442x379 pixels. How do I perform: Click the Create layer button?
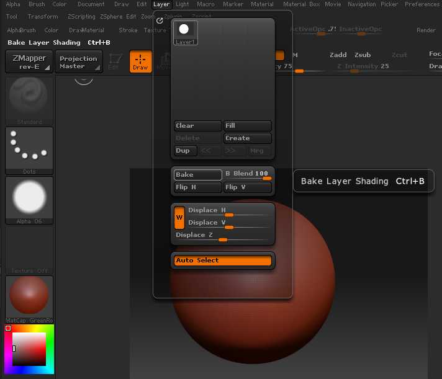pos(247,138)
